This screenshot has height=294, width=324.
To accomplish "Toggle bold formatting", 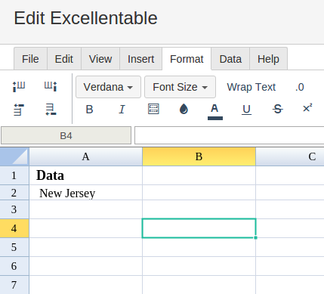I will click(x=89, y=110).
